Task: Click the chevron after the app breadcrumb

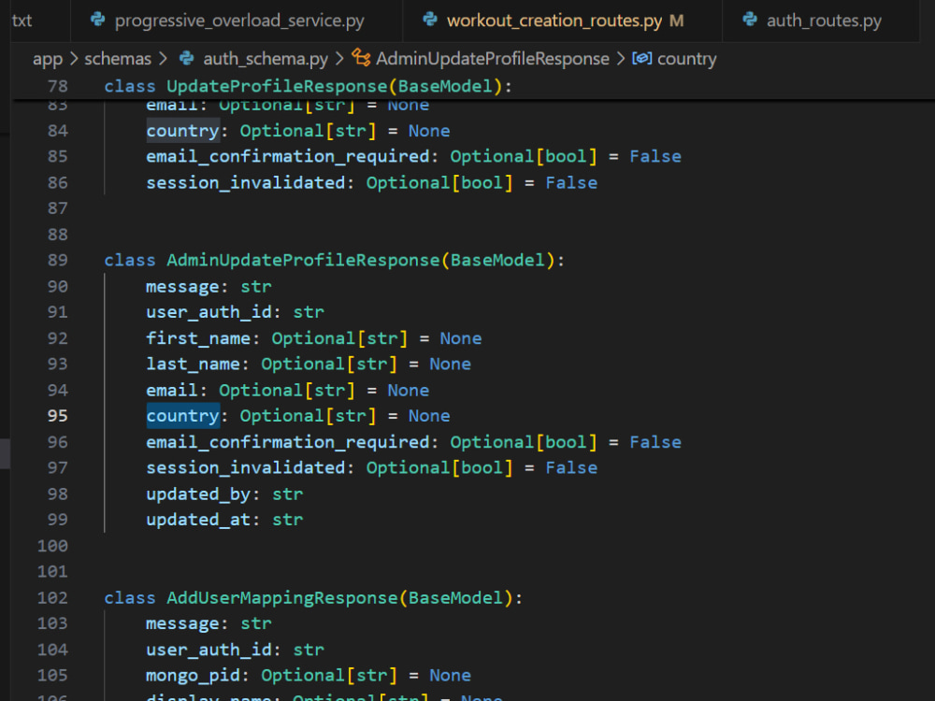Action: 74,59
